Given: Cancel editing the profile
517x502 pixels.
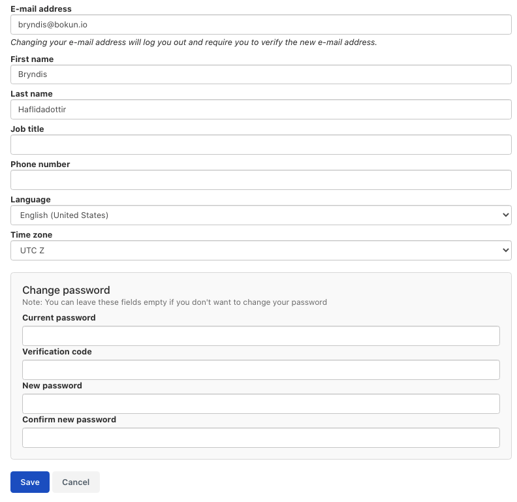Looking at the screenshot, I should (x=76, y=482).
